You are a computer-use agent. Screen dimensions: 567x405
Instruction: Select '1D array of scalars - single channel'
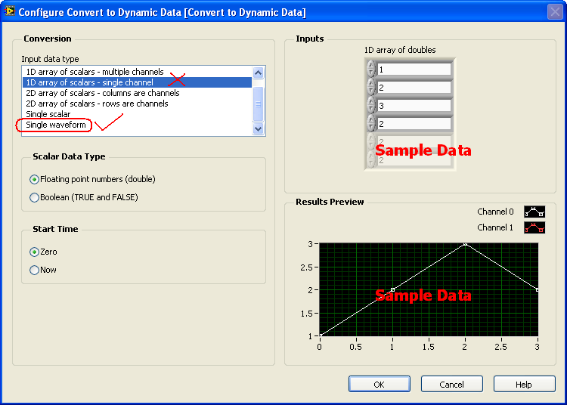tap(137, 82)
